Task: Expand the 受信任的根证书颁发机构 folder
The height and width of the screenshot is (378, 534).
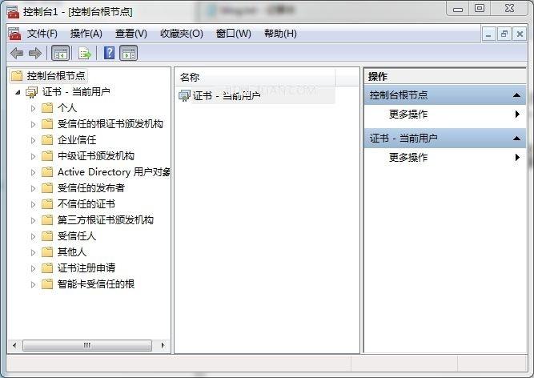Action: click(33, 124)
